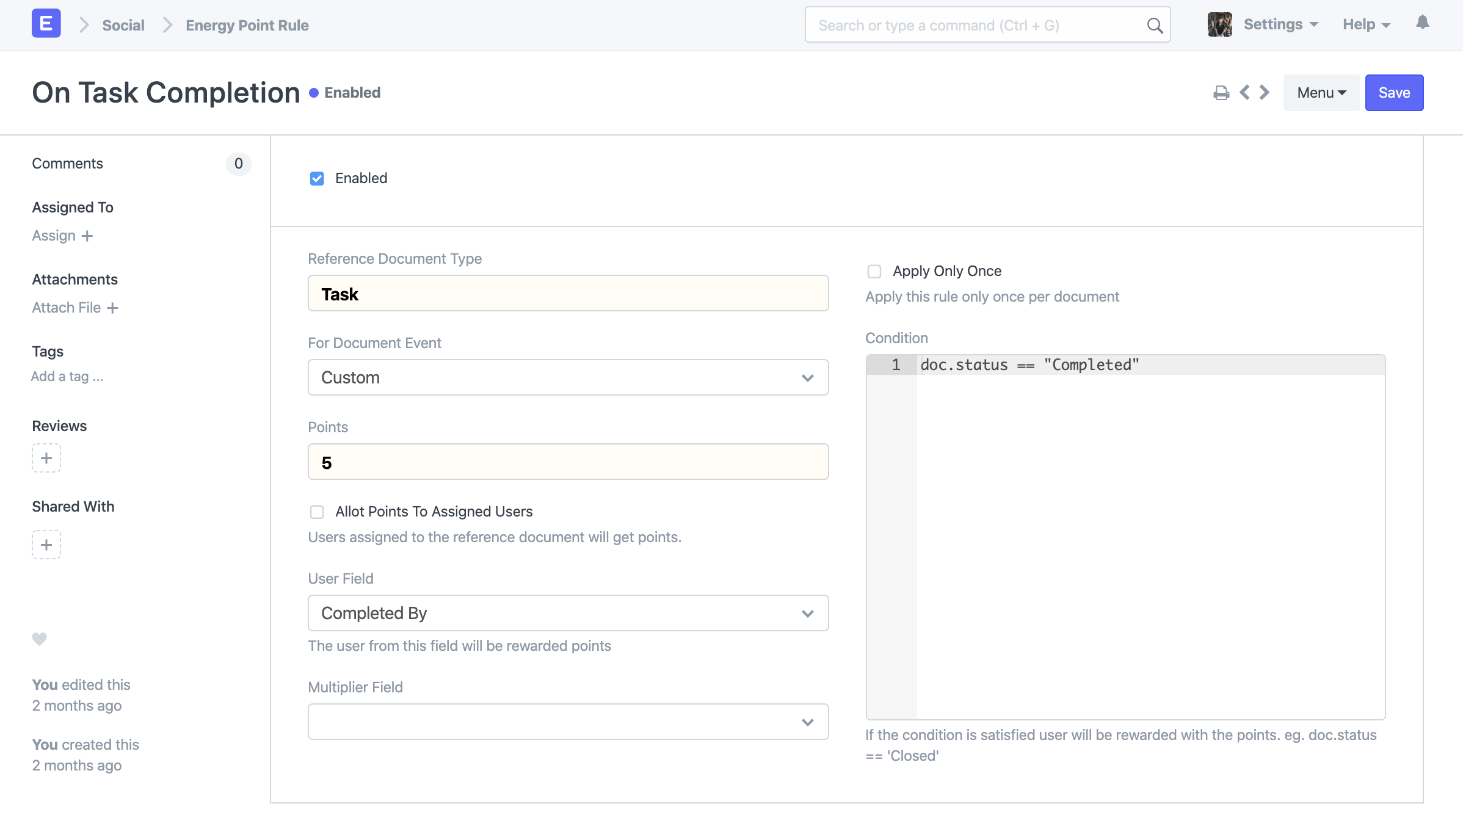Expand User Field Completed By dropdown

(568, 613)
